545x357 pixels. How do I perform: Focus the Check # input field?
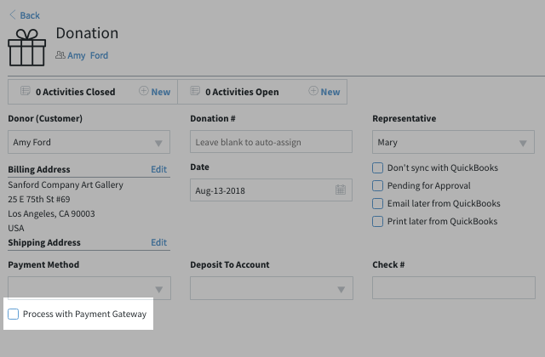(x=454, y=287)
